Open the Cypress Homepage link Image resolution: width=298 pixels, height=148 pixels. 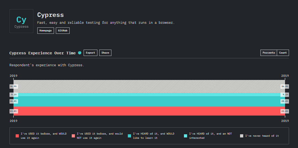tap(46, 31)
